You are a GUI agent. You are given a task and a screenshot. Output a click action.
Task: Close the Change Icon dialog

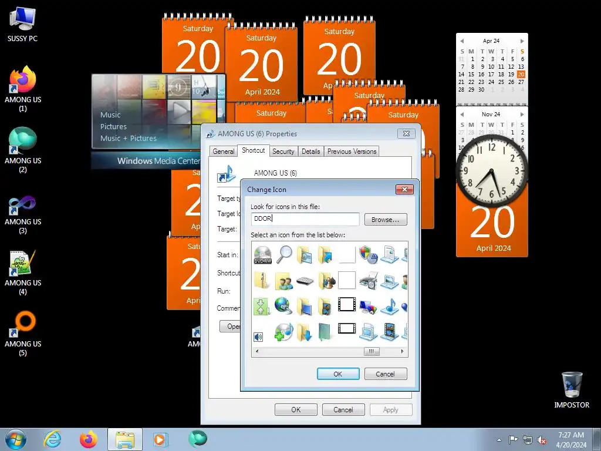click(404, 190)
